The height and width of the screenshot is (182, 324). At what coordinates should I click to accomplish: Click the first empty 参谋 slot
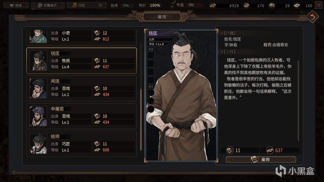151,55
